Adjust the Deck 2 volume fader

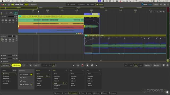click(12, 36)
